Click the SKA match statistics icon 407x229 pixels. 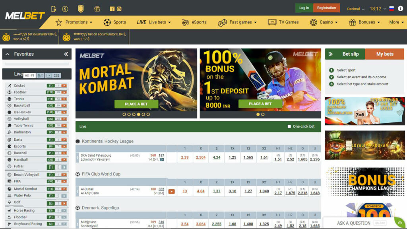tap(162, 159)
